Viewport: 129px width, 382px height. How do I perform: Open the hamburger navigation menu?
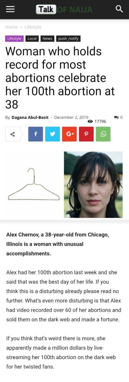point(10,9)
